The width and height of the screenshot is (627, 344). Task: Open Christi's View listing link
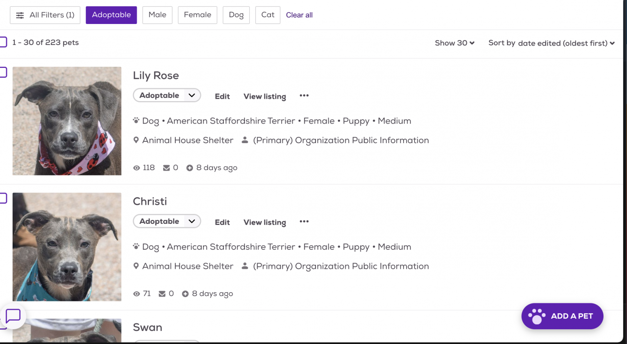tap(265, 222)
